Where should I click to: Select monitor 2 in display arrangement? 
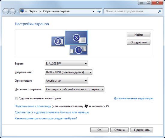(58, 41)
